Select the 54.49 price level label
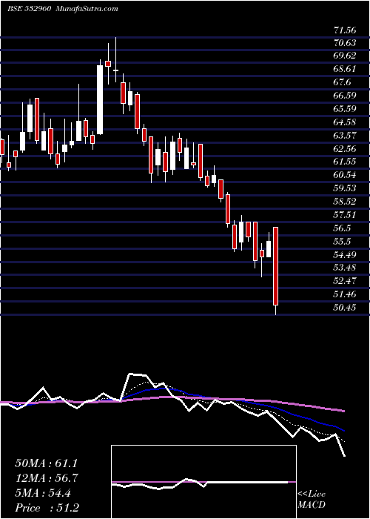The image size is (370, 519). tap(345, 254)
